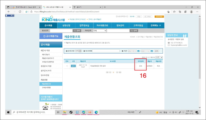Open the 자료검색 전체 dropdown
The height and width of the screenshot is (120, 206).
(x=100, y=31)
